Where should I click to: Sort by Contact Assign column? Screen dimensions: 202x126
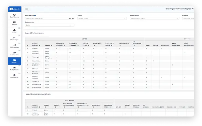pos(64,45)
